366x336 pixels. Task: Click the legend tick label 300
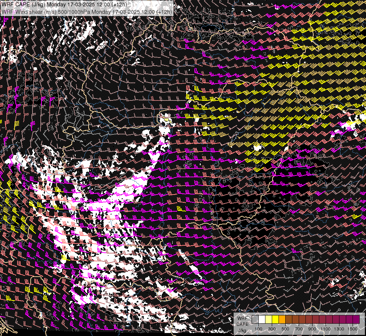click(x=272, y=329)
